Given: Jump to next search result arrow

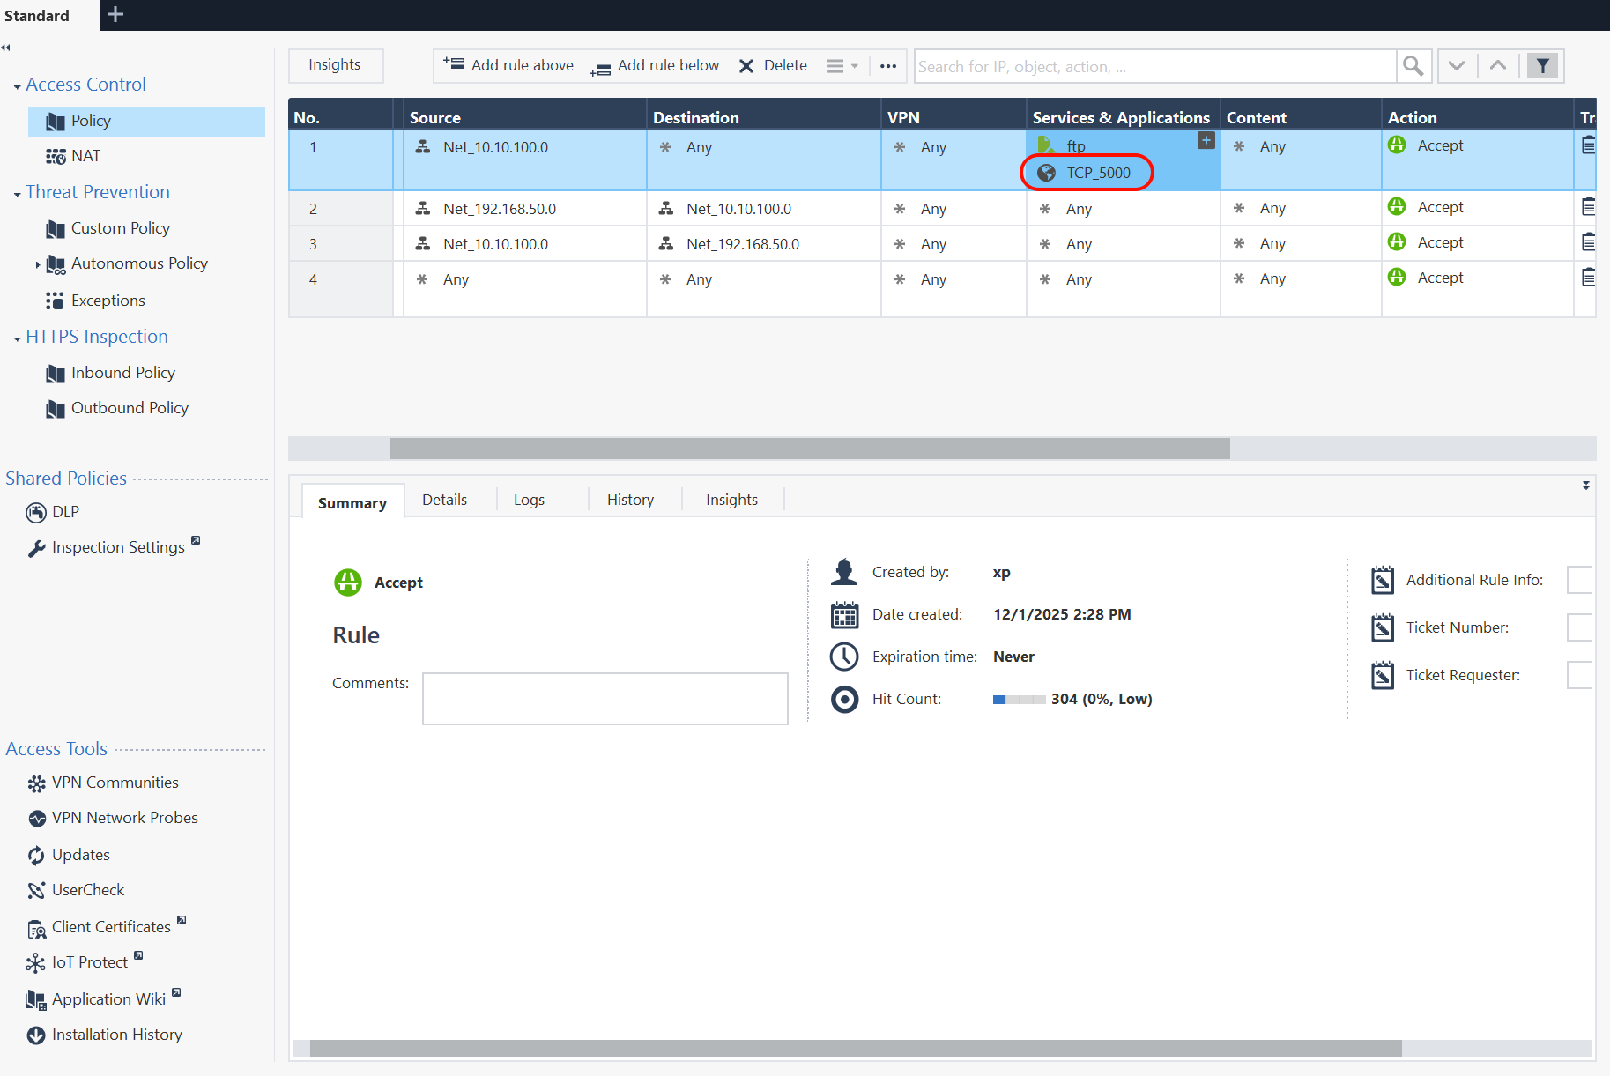Looking at the screenshot, I should click(x=1457, y=66).
